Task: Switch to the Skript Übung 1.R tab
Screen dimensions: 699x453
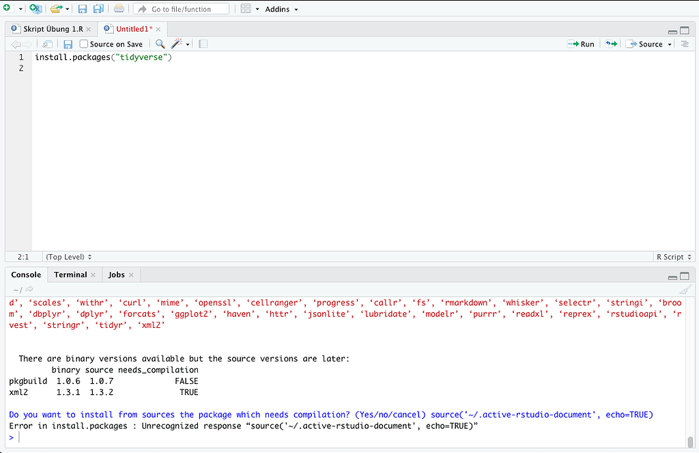Action: pyautogui.click(x=53, y=29)
